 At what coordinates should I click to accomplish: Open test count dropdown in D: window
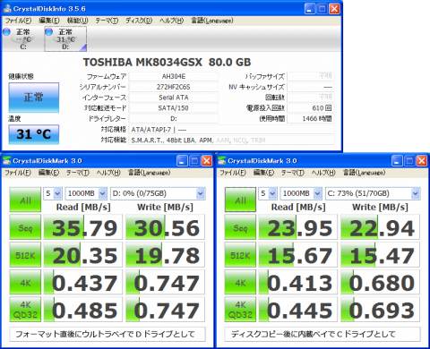pos(53,193)
